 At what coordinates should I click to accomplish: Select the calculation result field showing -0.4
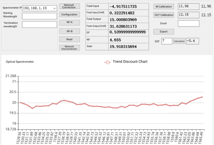click(x=192, y=41)
